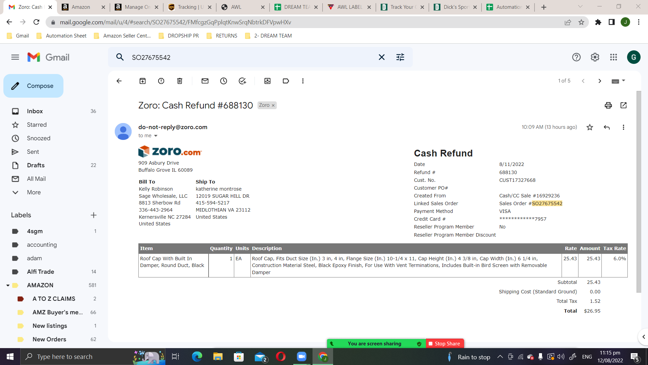648x365 pixels.
Task: Show side panel arrow
Action: pyautogui.click(x=644, y=337)
